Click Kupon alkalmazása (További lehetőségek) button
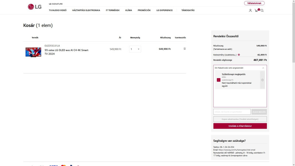This screenshot has width=295, height=166. tap(240, 119)
